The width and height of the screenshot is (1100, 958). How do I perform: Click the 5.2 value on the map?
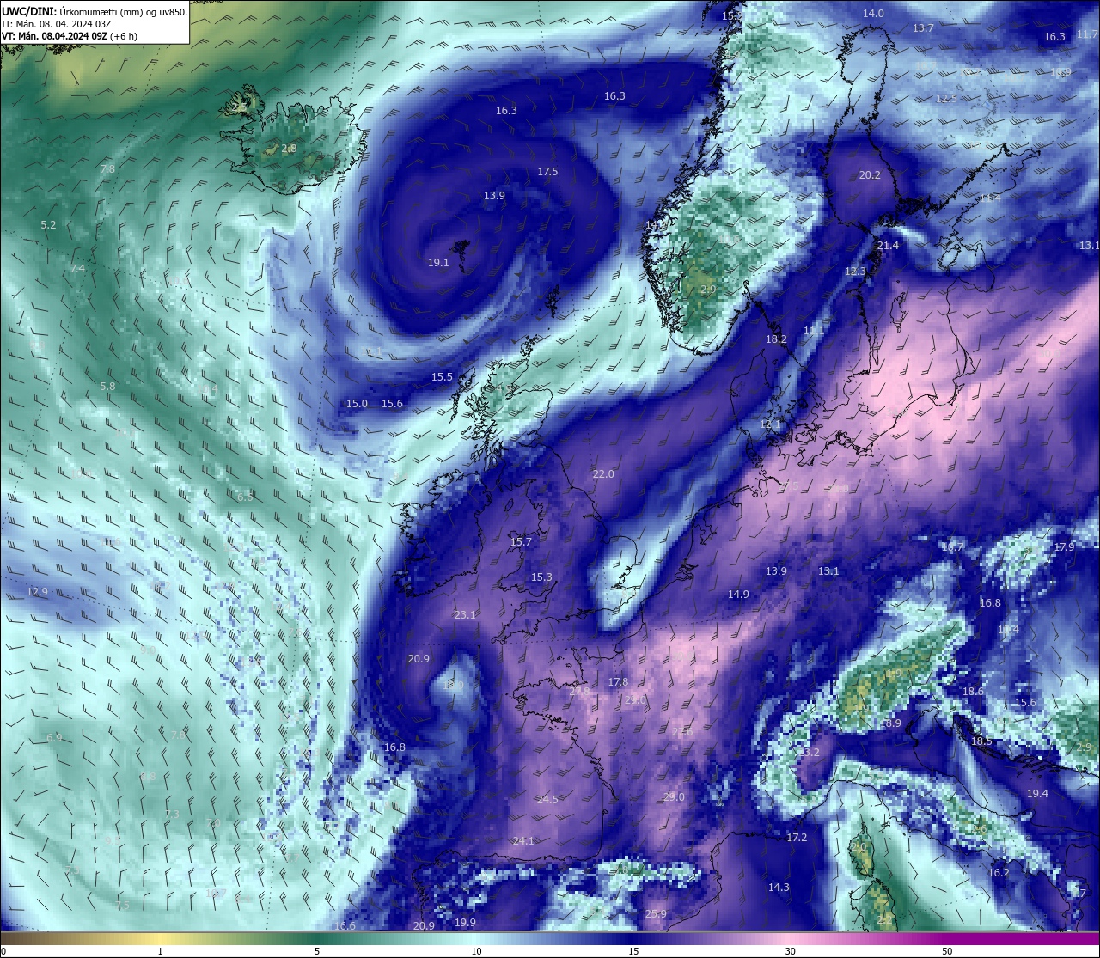[x=48, y=225]
